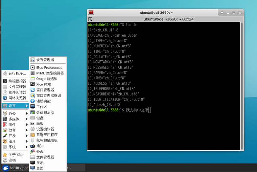This screenshot has height=172, width=257.
Task: Choose 关于 Xfce menu entry
Action: click(15, 155)
